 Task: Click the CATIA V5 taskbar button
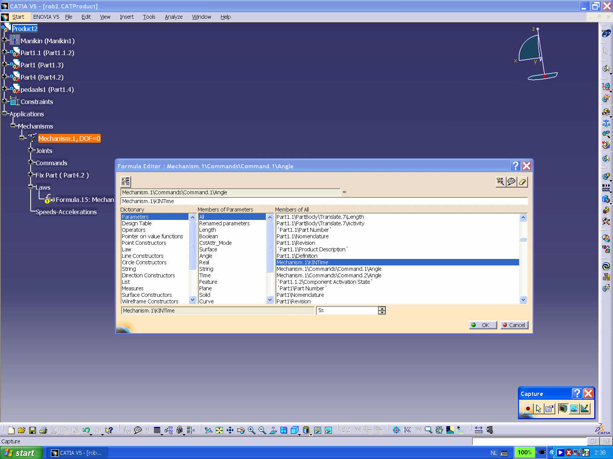[77, 453]
